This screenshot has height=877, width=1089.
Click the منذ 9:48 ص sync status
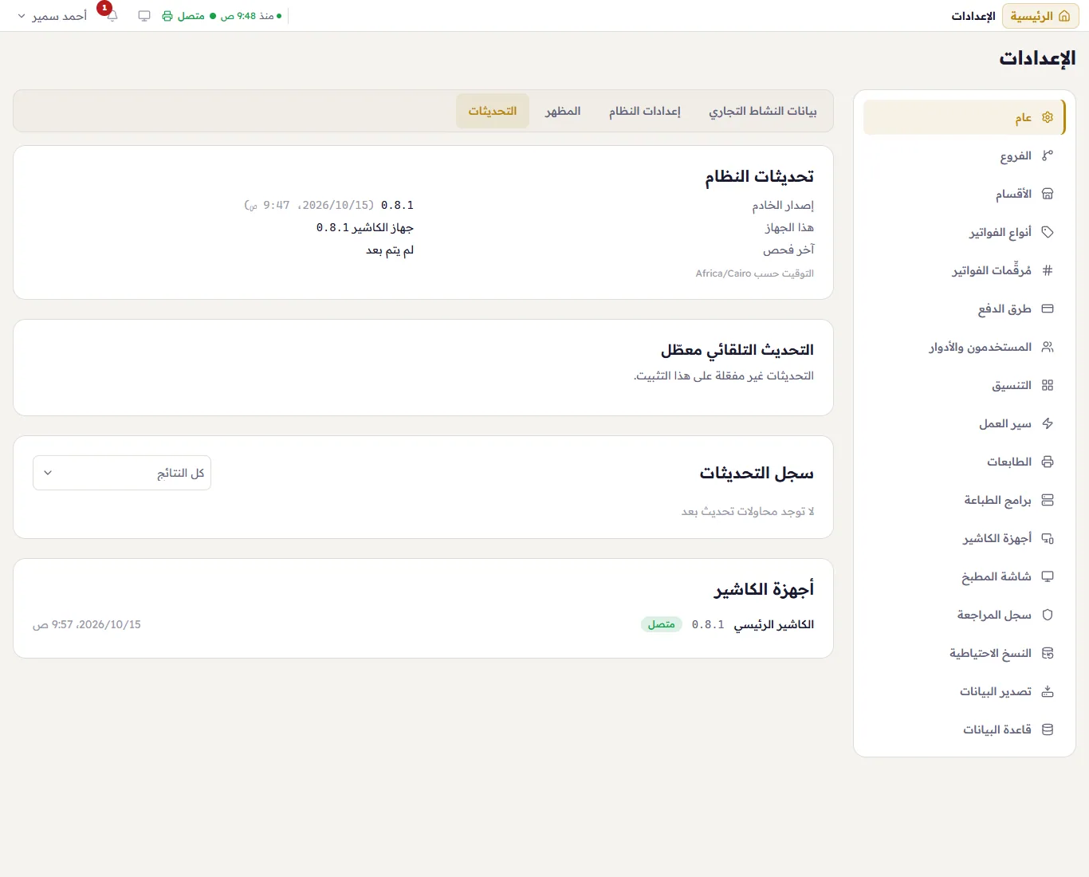[x=251, y=16]
